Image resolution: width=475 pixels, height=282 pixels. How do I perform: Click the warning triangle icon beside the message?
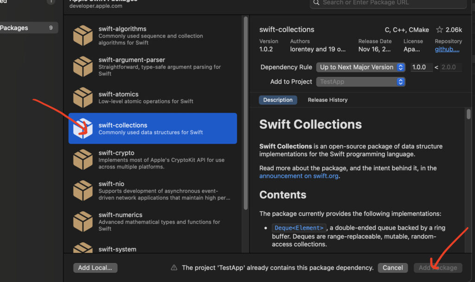click(174, 268)
